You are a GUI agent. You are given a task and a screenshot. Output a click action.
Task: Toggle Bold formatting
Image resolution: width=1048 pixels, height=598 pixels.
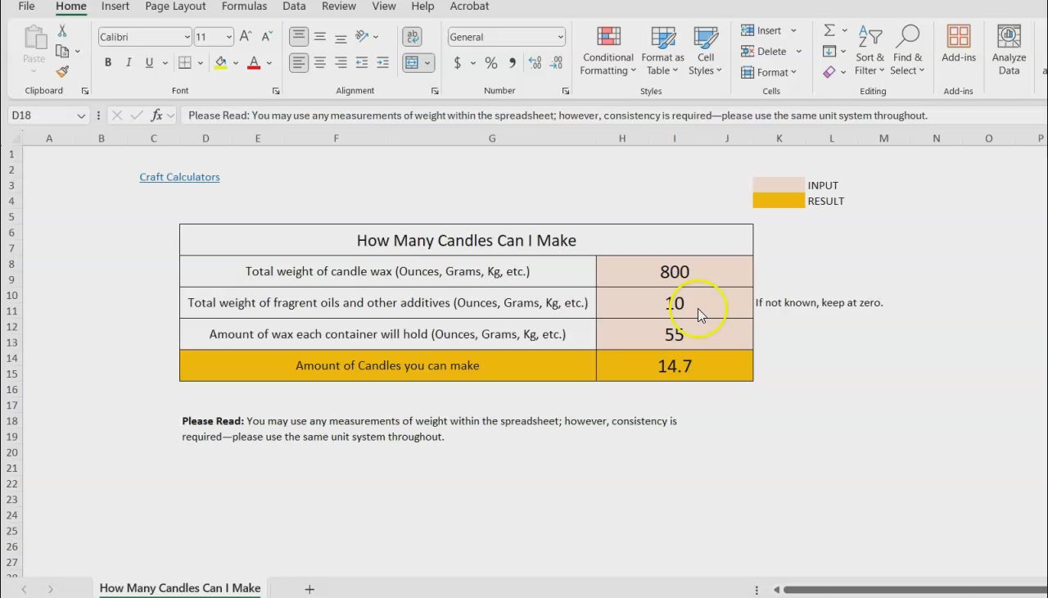point(108,63)
